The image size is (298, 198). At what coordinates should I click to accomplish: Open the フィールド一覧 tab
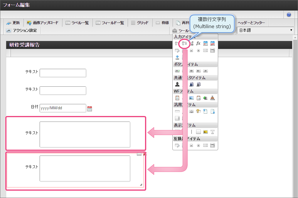pos(110,23)
